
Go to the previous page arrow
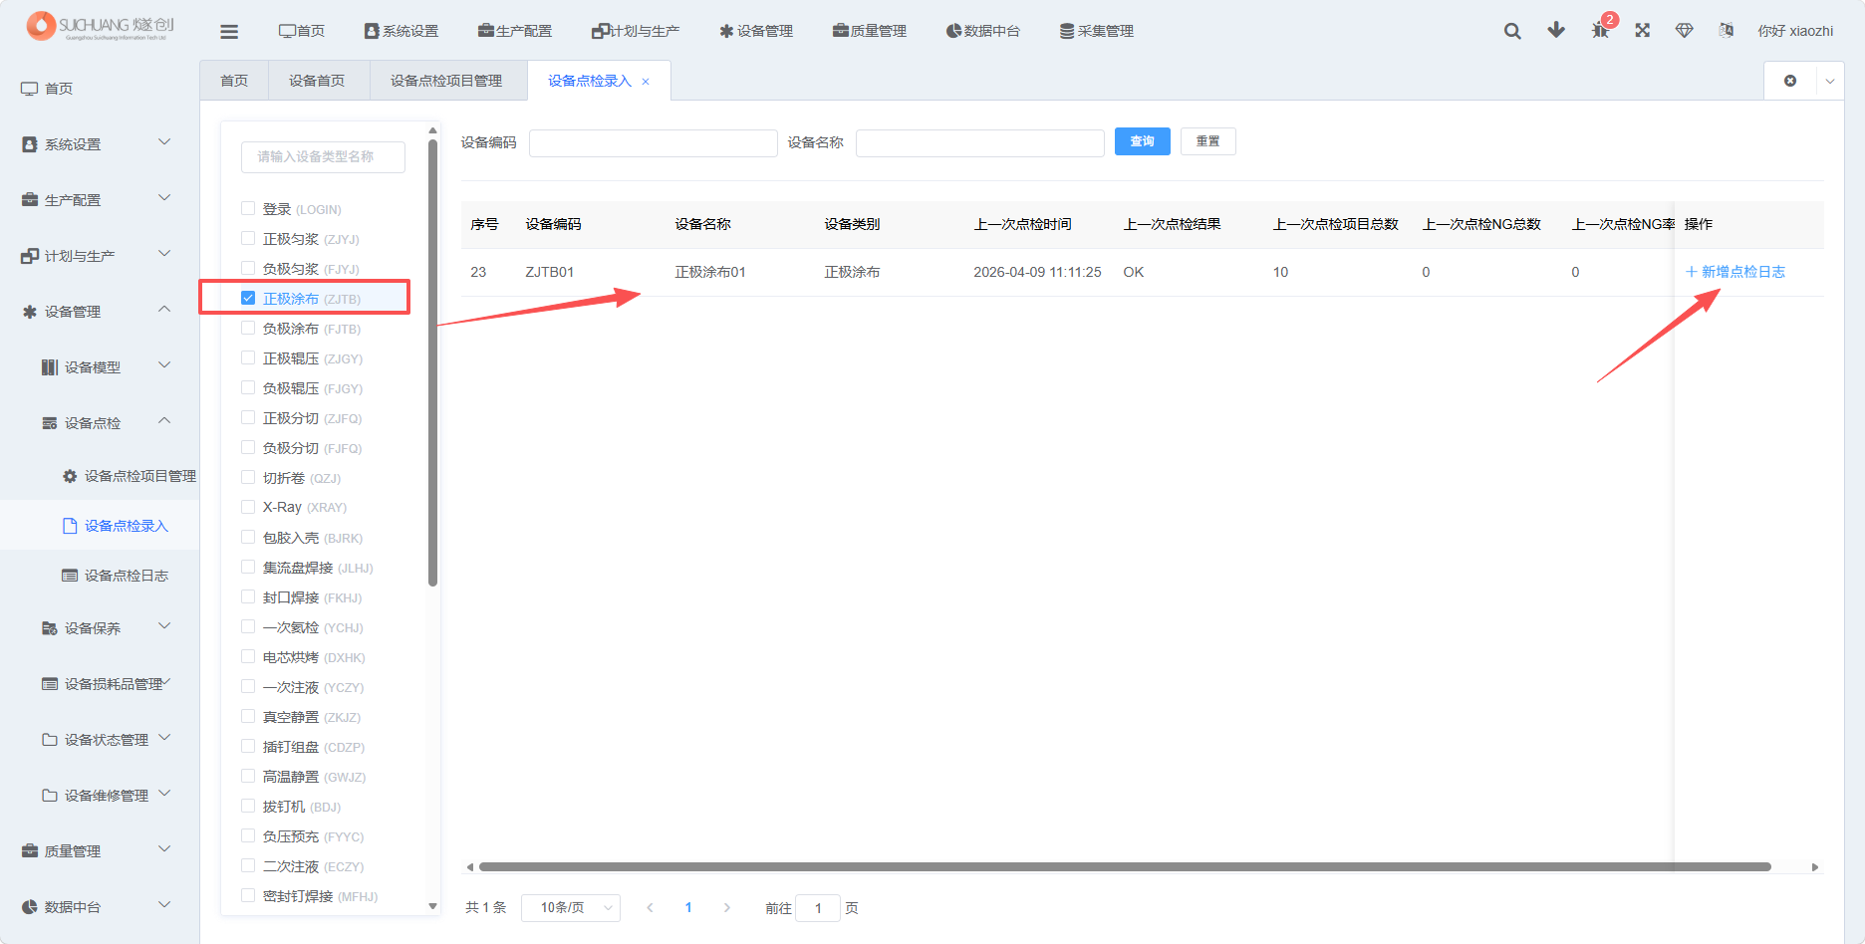pyautogui.click(x=650, y=907)
